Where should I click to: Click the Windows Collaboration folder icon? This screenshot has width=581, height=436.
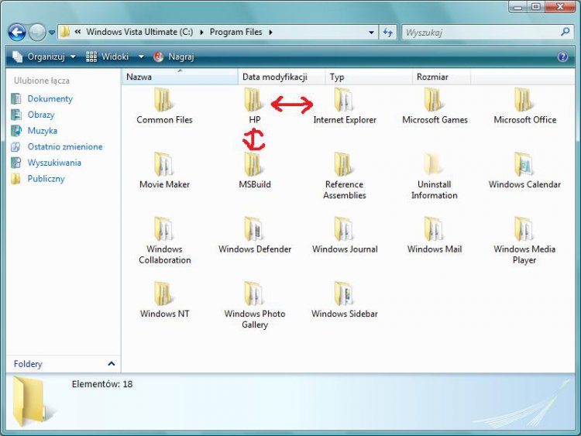163,229
